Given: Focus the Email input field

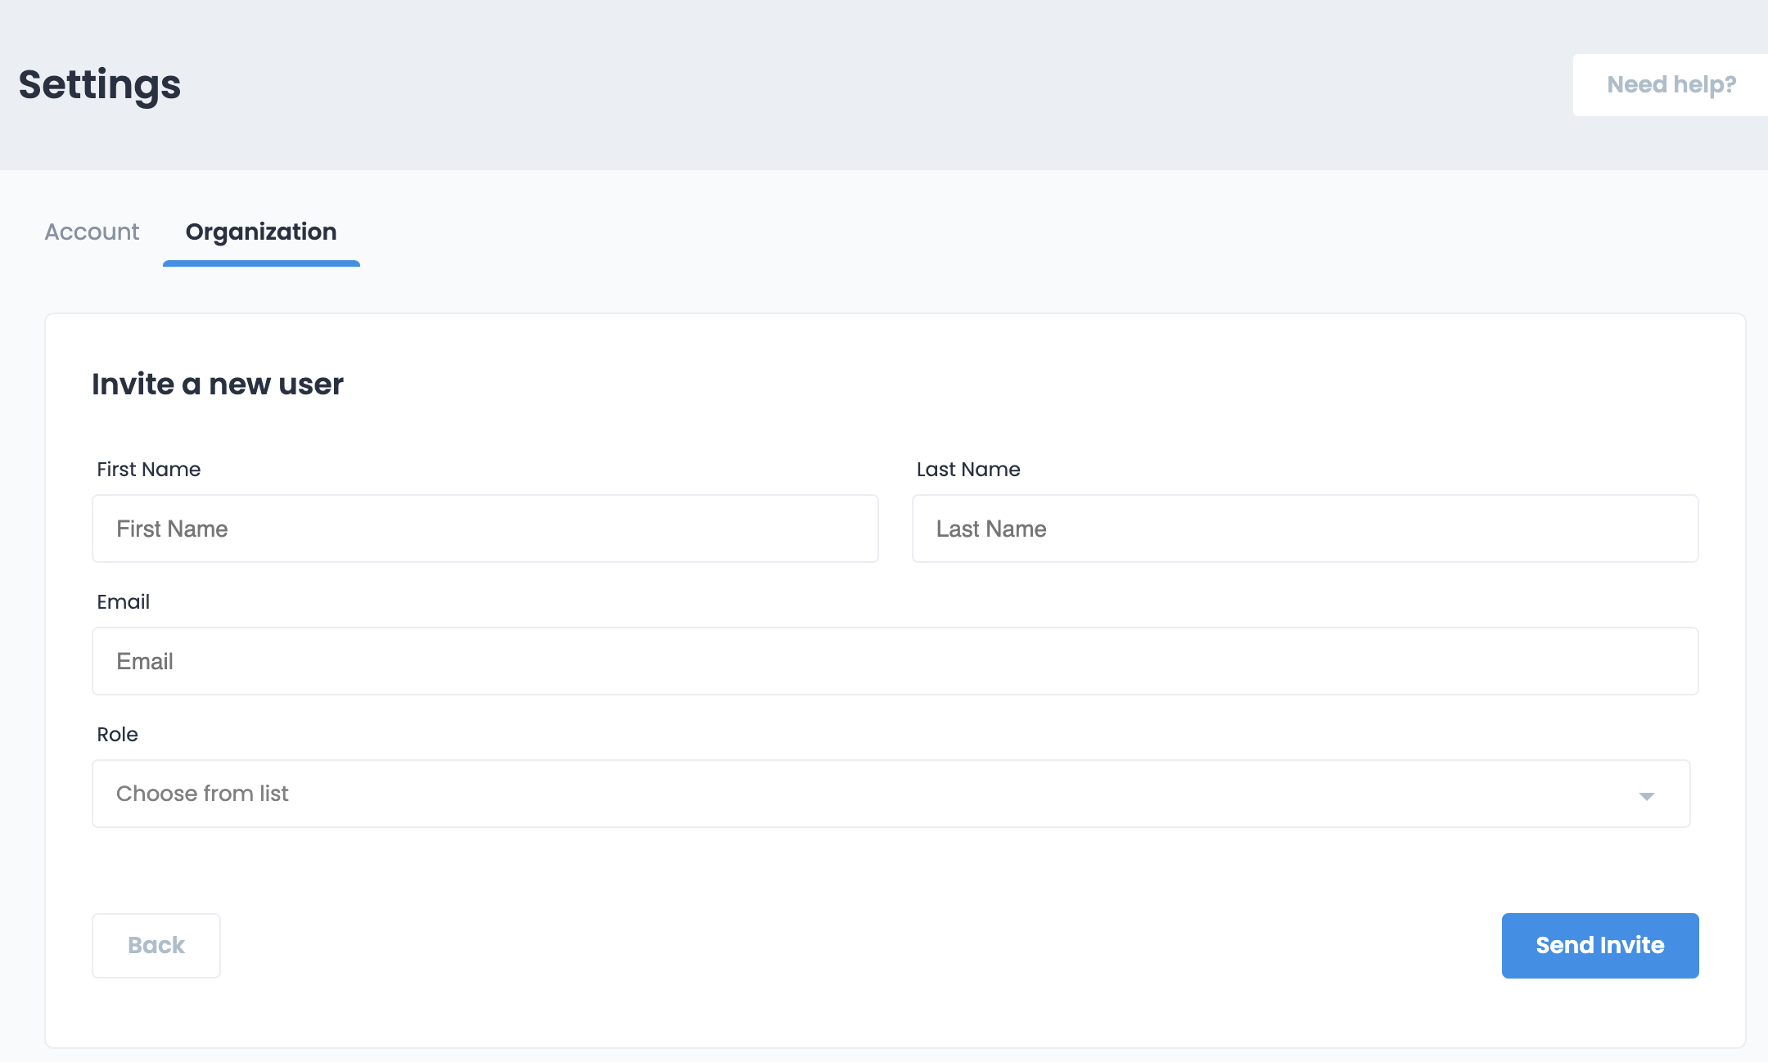Looking at the screenshot, I should click(x=895, y=661).
